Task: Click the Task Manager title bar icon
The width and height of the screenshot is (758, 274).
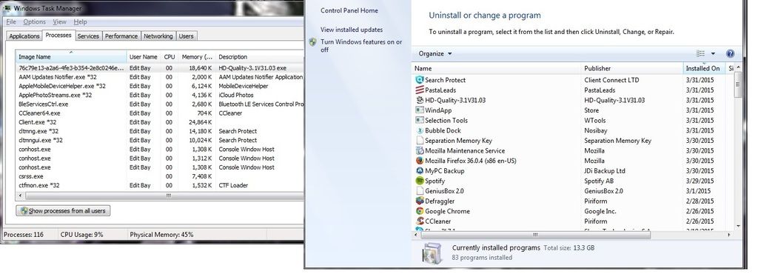Action: [7, 8]
